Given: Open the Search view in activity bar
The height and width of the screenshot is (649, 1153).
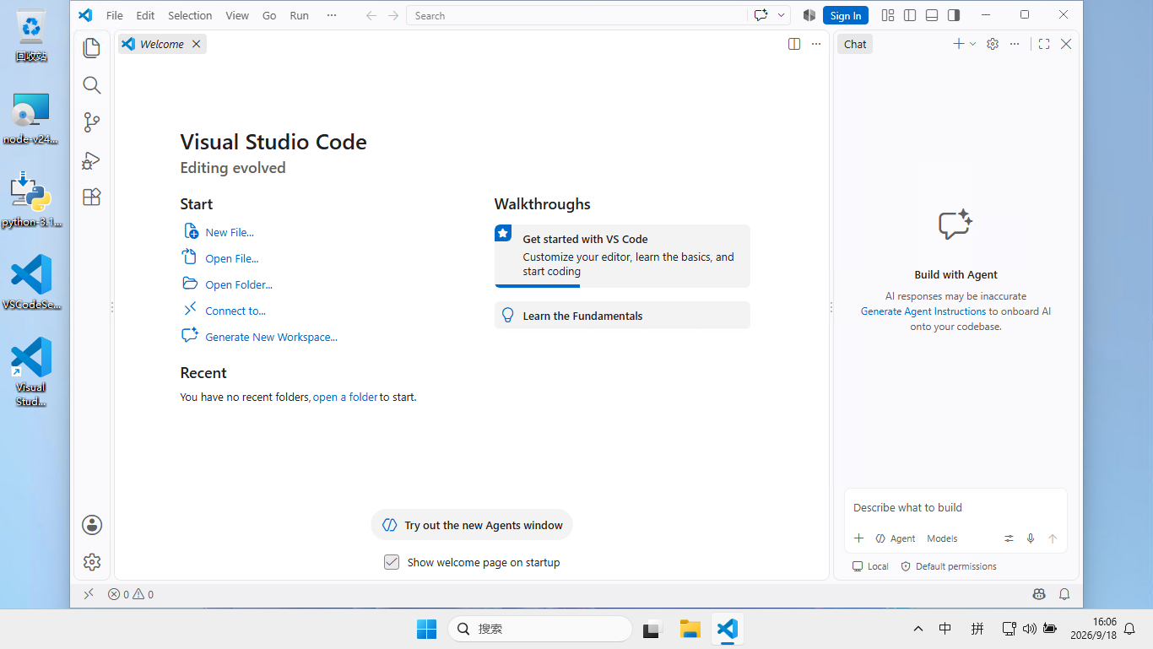Looking at the screenshot, I should click(x=92, y=85).
